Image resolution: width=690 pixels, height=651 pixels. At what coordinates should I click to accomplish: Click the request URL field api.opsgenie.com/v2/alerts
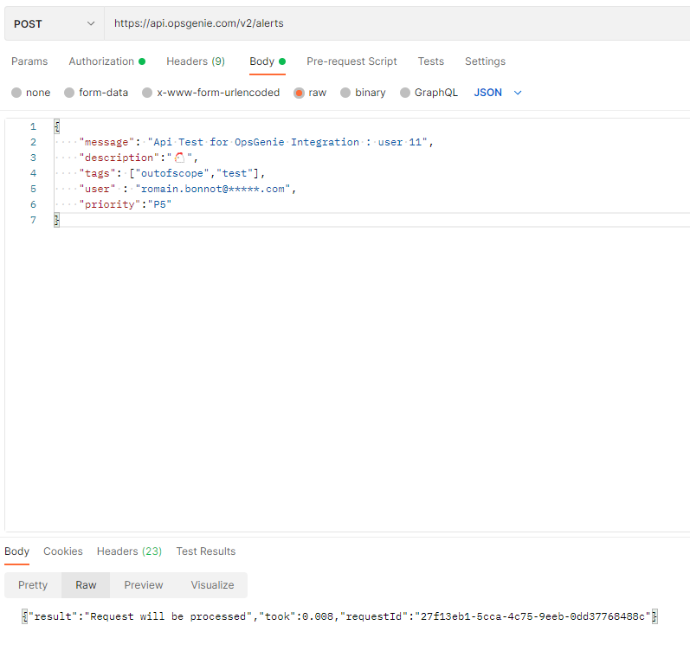click(x=397, y=23)
